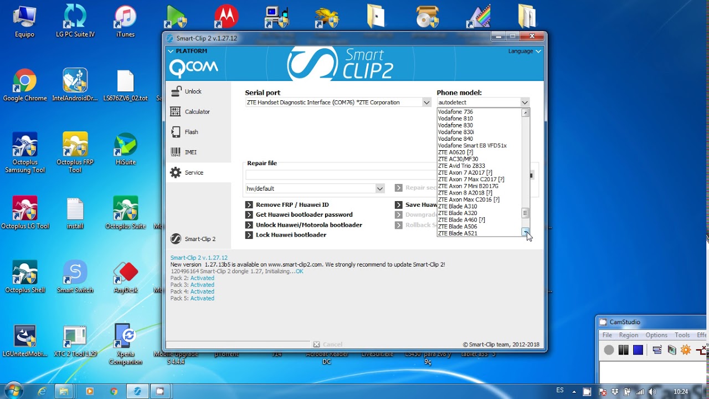Open CamStudio Options menu
Screen dimensions: 709x399
[656, 335]
